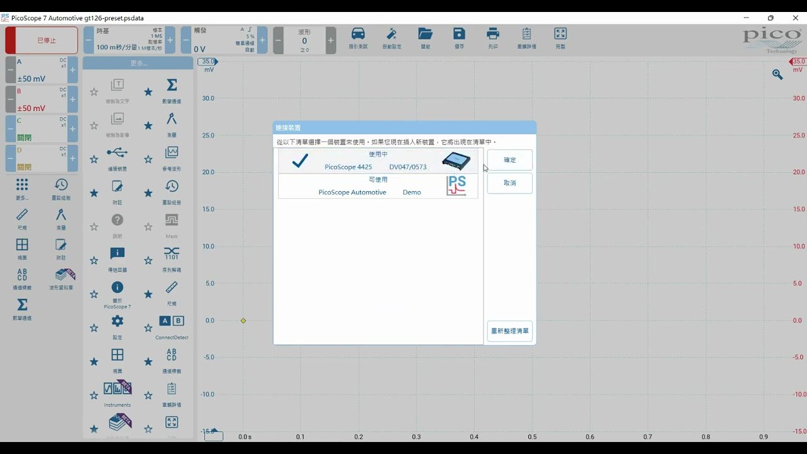Viewport: 807px width, 454px height.
Task: Toggle favorite star for serial decoding
Action: 148,260
